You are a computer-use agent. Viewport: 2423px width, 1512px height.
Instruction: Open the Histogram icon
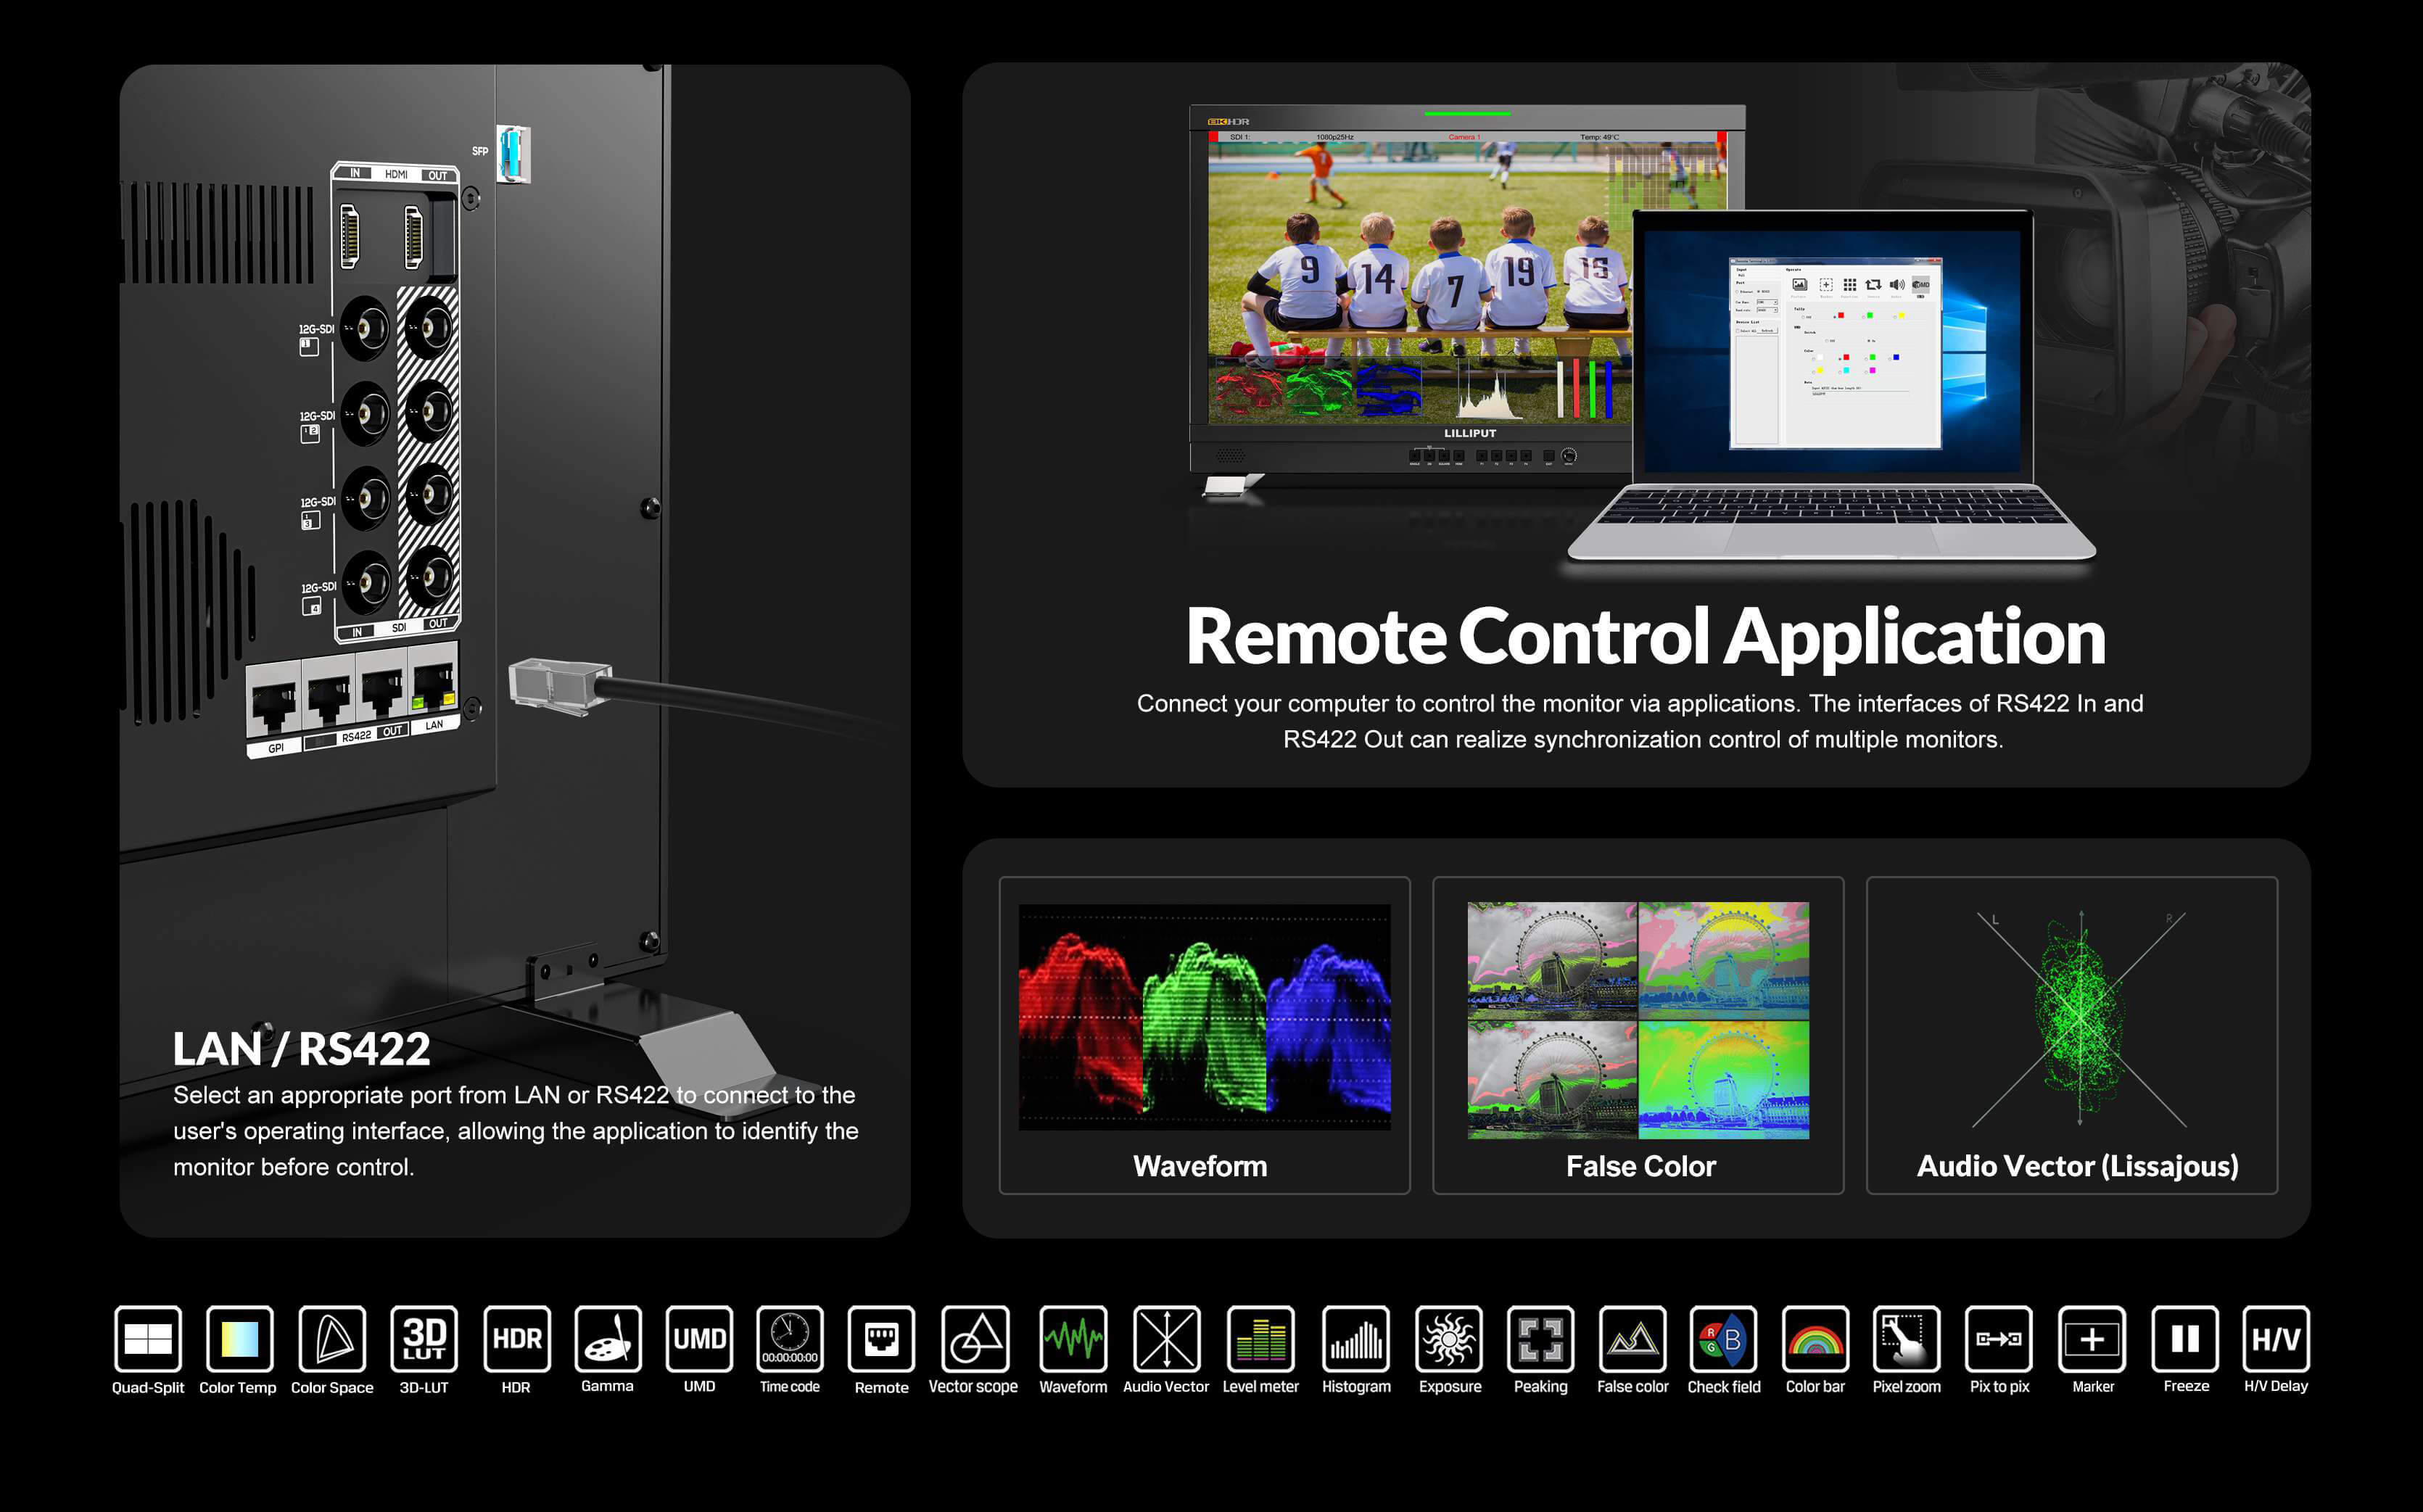(x=1356, y=1338)
